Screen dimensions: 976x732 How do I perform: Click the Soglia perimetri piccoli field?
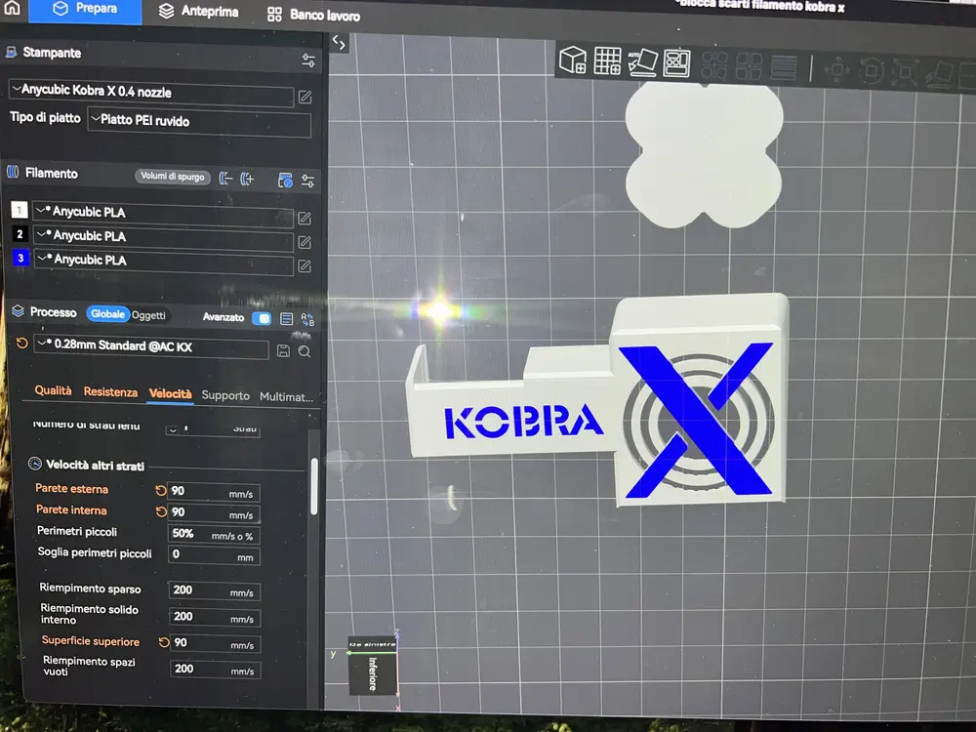click(214, 556)
